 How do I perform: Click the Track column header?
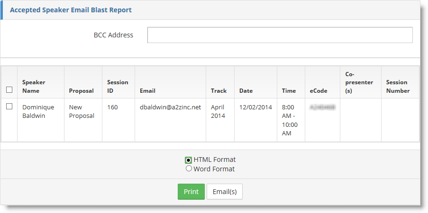pyautogui.click(x=219, y=90)
